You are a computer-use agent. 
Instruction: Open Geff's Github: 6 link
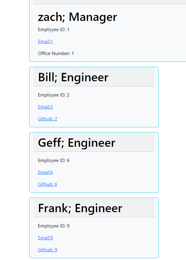(x=47, y=184)
